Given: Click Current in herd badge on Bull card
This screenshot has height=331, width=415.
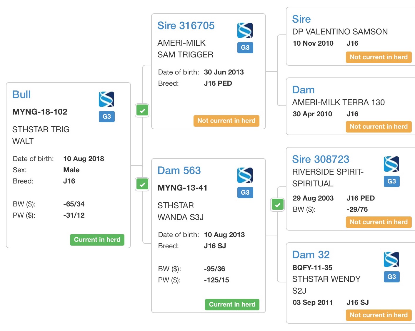Looking at the screenshot, I should click(x=97, y=240).
